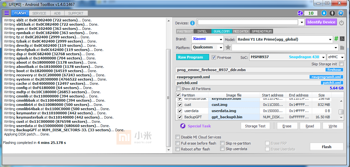350x167 pixels.
Task: Check Full erase before flash
Action: (177, 143)
